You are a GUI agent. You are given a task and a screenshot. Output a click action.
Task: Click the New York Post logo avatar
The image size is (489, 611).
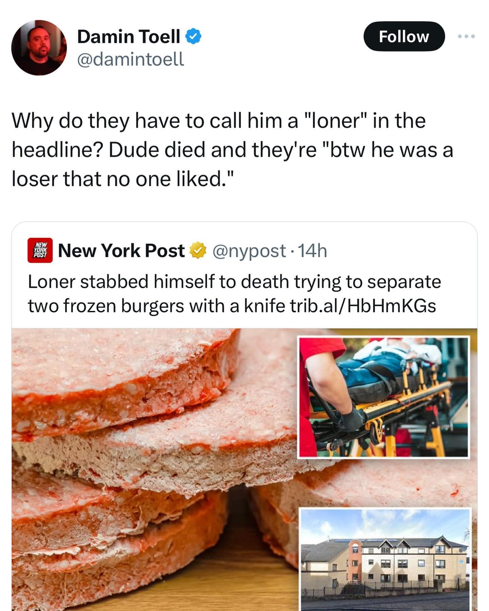click(40, 251)
